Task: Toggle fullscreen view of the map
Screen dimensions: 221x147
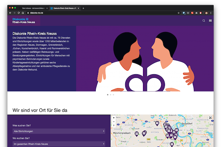Action: [x=210, y=118]
